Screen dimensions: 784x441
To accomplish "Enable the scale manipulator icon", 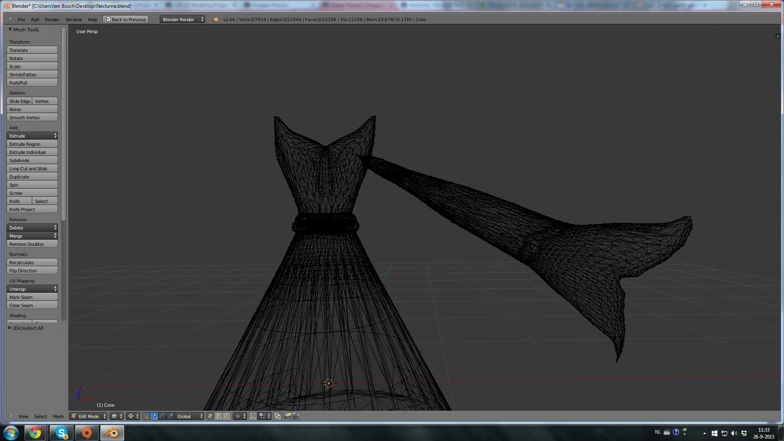I will click(x=170, y=416).
